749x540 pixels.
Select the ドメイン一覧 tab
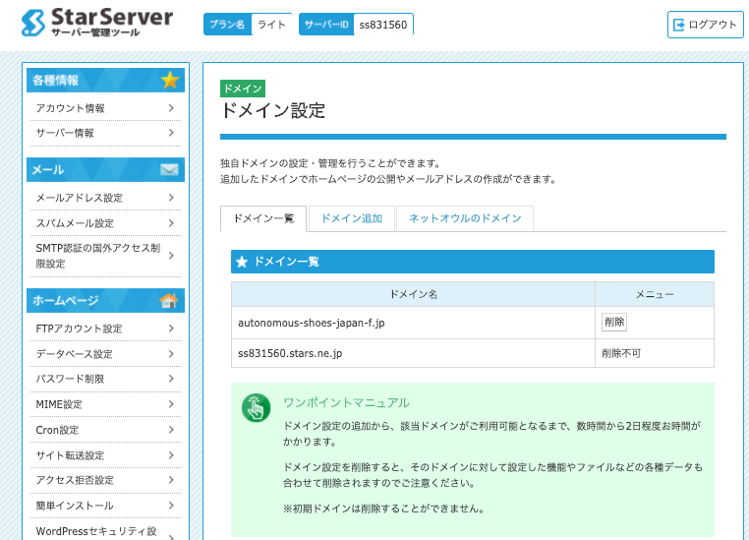click(x=263, y=218)
